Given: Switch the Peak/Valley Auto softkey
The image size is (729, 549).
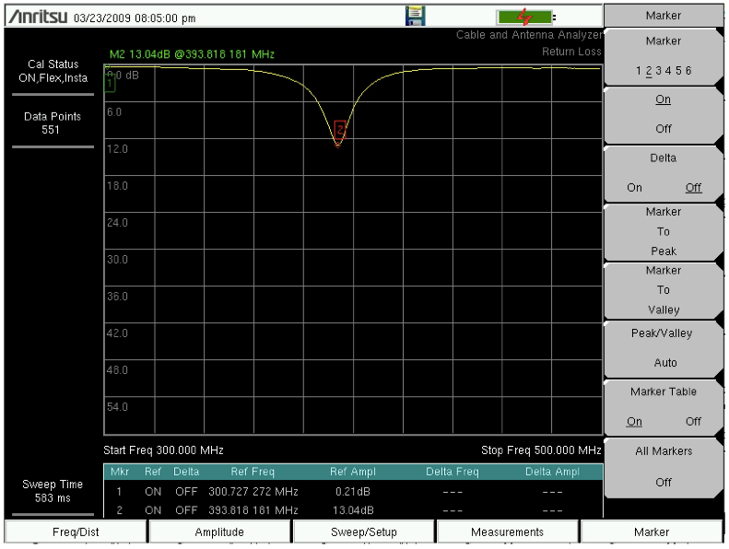Looking at the screenshot, I should point(663,347).
